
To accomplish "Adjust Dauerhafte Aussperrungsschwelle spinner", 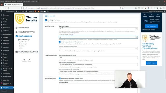I will [x=136, y=49].
